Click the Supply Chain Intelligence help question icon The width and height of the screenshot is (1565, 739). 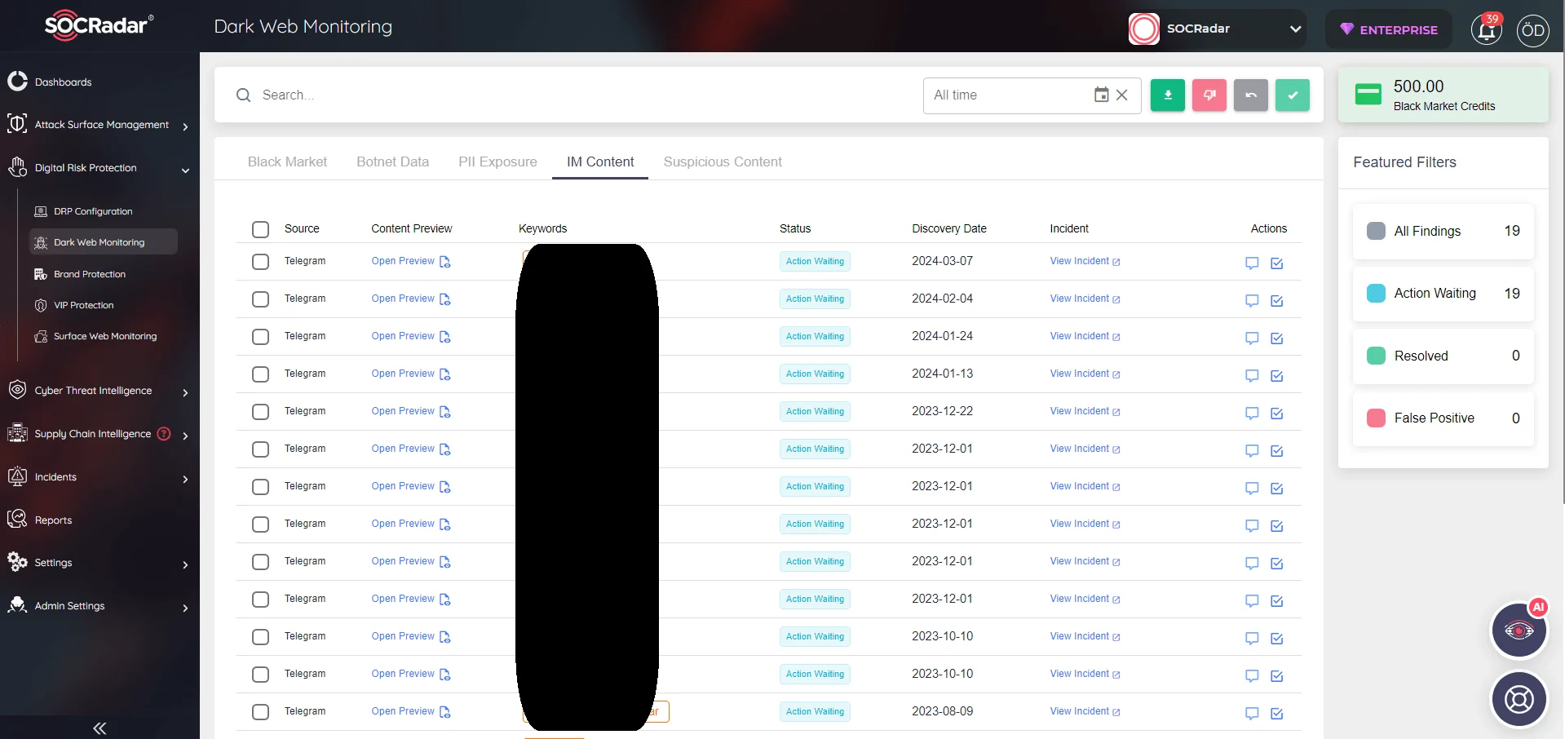(x=164, y=433)
